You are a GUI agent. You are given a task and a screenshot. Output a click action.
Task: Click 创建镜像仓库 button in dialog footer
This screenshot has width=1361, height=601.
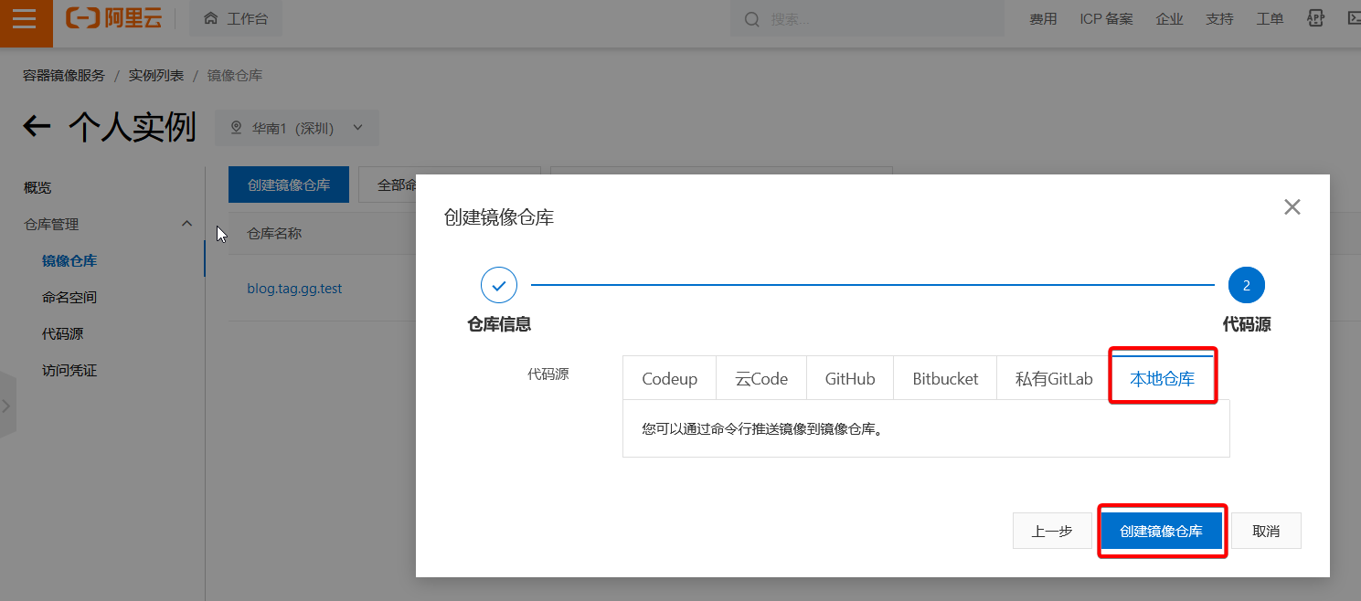click(1161, 531)
